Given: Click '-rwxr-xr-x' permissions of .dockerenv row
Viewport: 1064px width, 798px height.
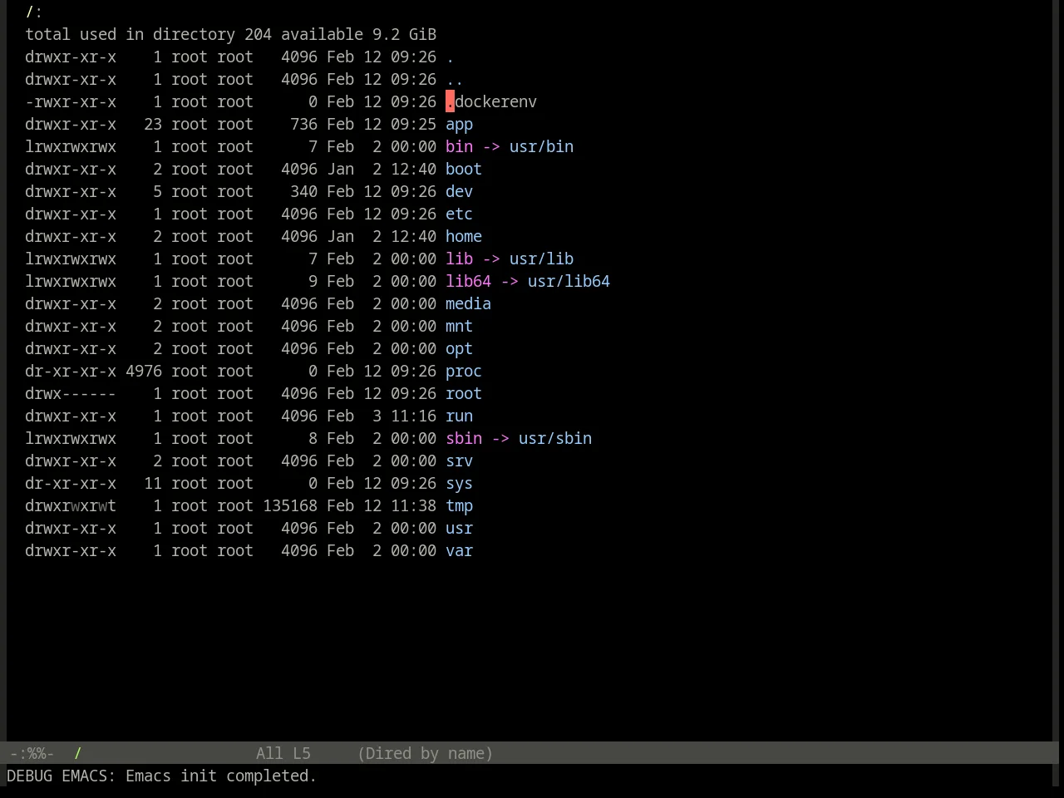Looking at the screenshot, I should pos(71,102).
